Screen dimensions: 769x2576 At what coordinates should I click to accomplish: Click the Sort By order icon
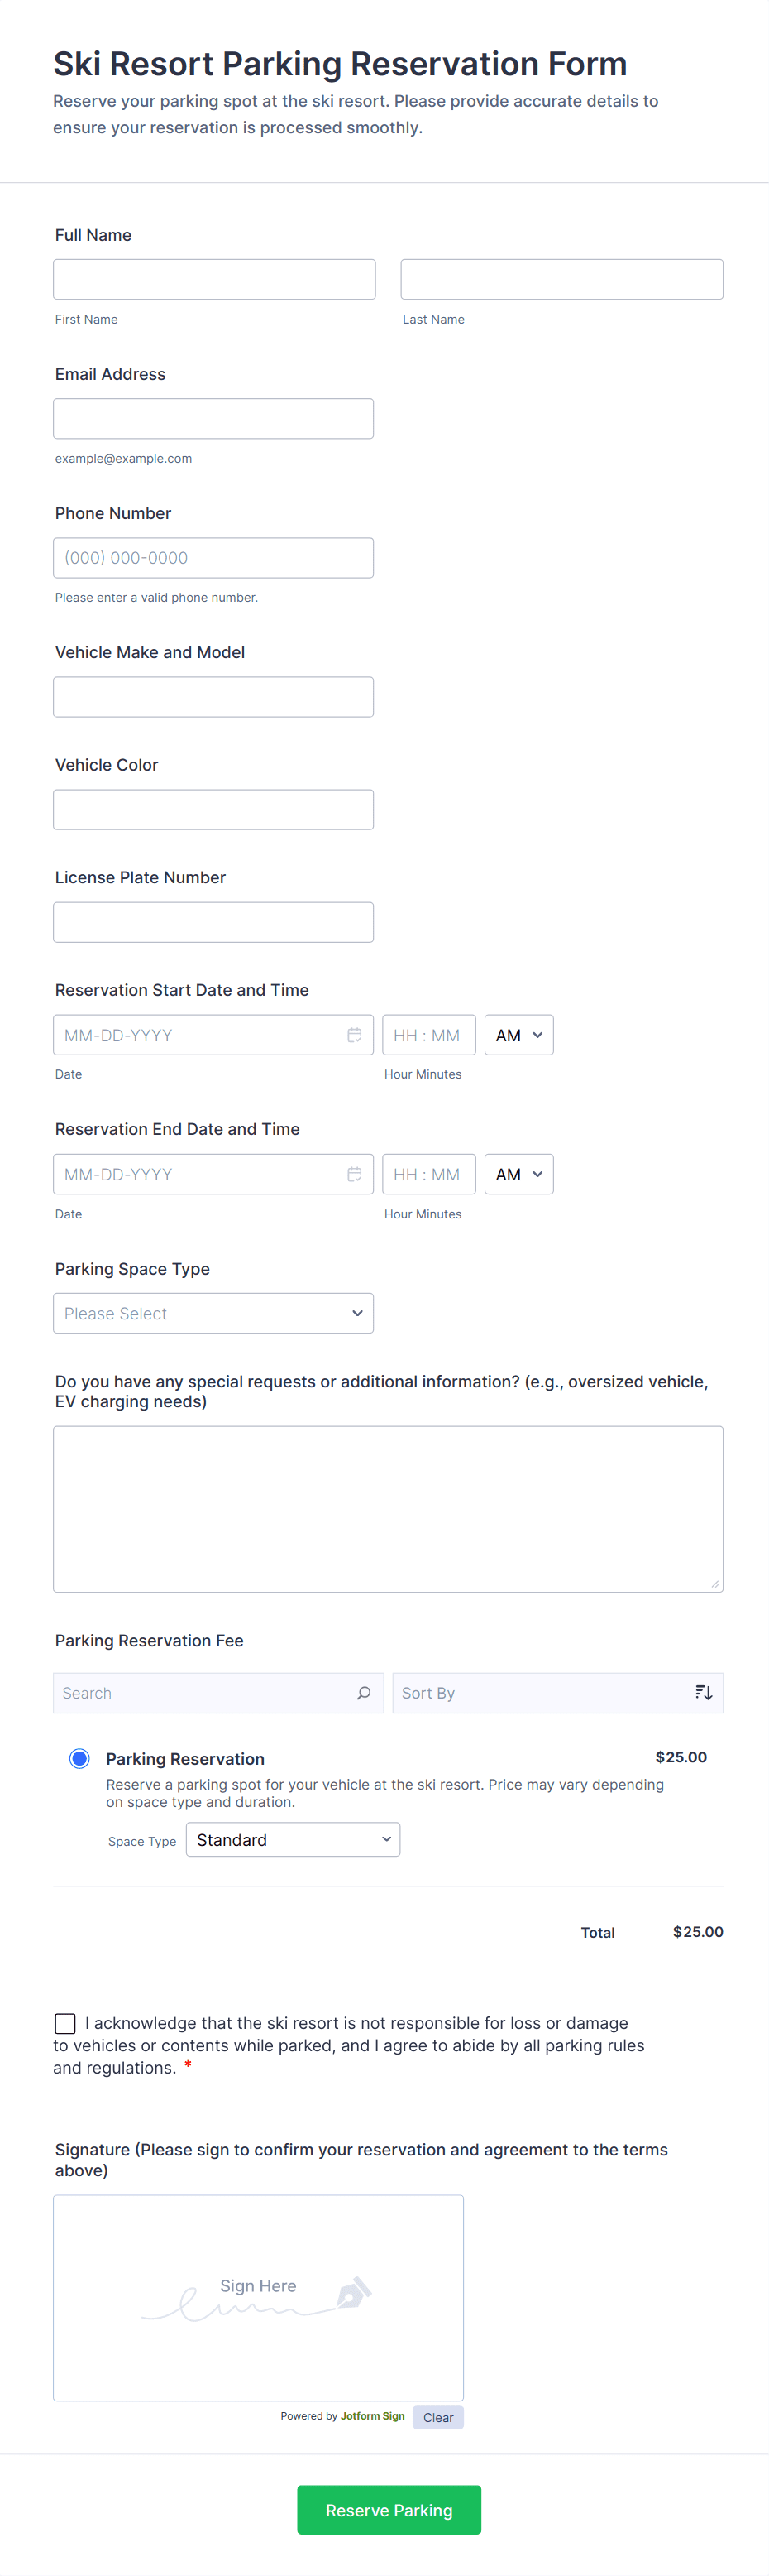703,1693
